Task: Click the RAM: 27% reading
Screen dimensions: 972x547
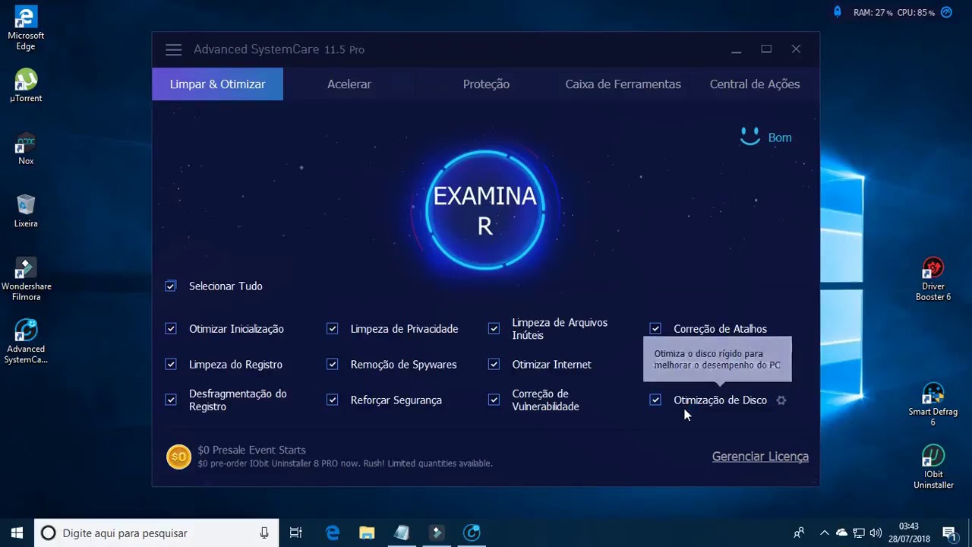Action: click(x=873, y=13)
